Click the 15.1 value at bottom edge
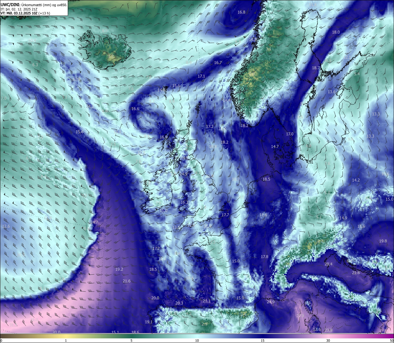This screenshot has height=343, width=394. (x=115, y=332)
